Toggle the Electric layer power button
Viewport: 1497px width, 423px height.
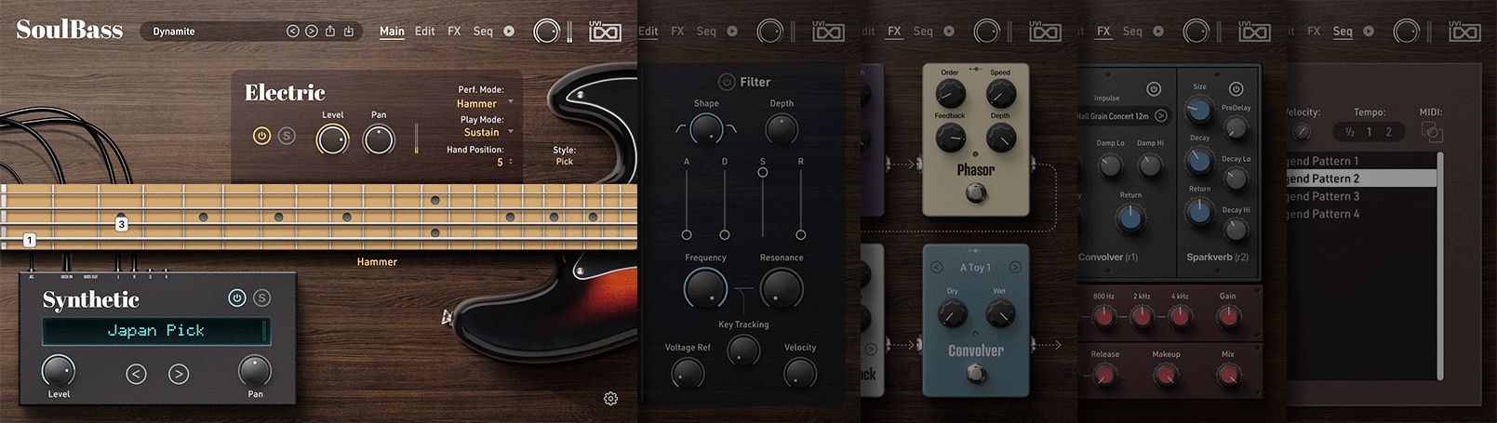[261, 136]
